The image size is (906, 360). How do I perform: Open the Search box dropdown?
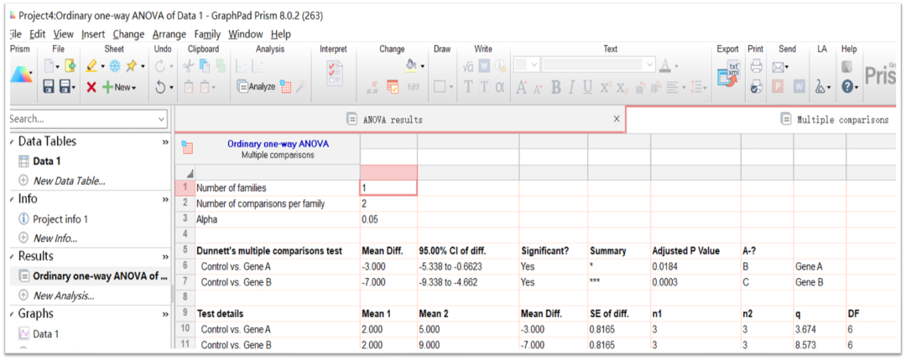click(161, 119)
